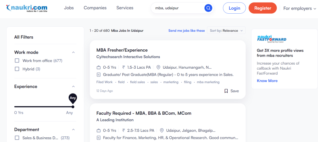318x142 pixels.
Task: Open the Jobs menu
Action: [x=69, y=8]
